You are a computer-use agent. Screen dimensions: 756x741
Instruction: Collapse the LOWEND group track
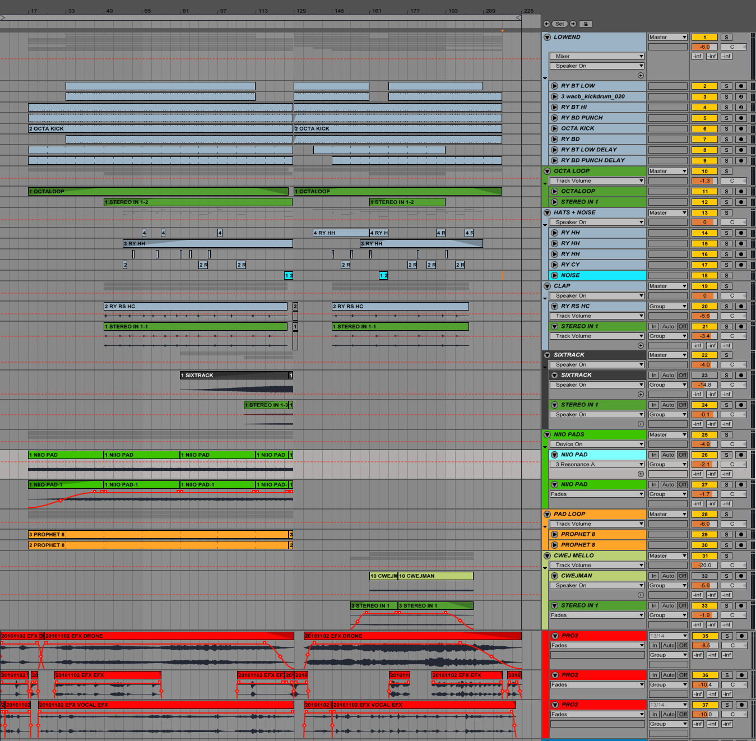[x=547, y=38]
